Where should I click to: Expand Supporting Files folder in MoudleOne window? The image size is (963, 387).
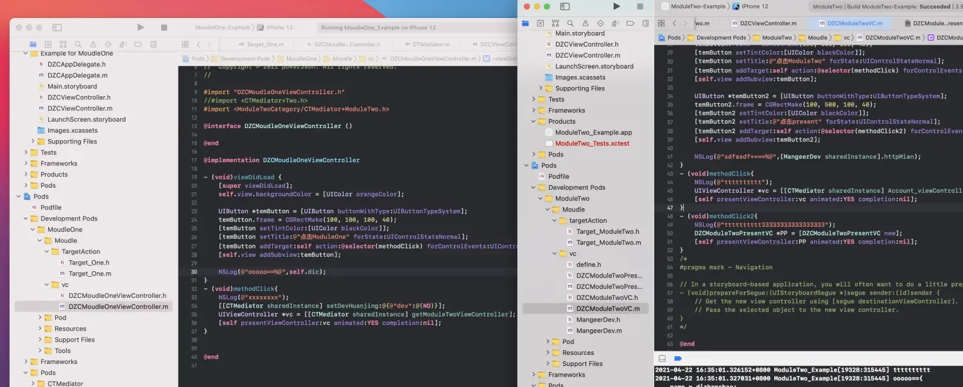coord(33,142)
